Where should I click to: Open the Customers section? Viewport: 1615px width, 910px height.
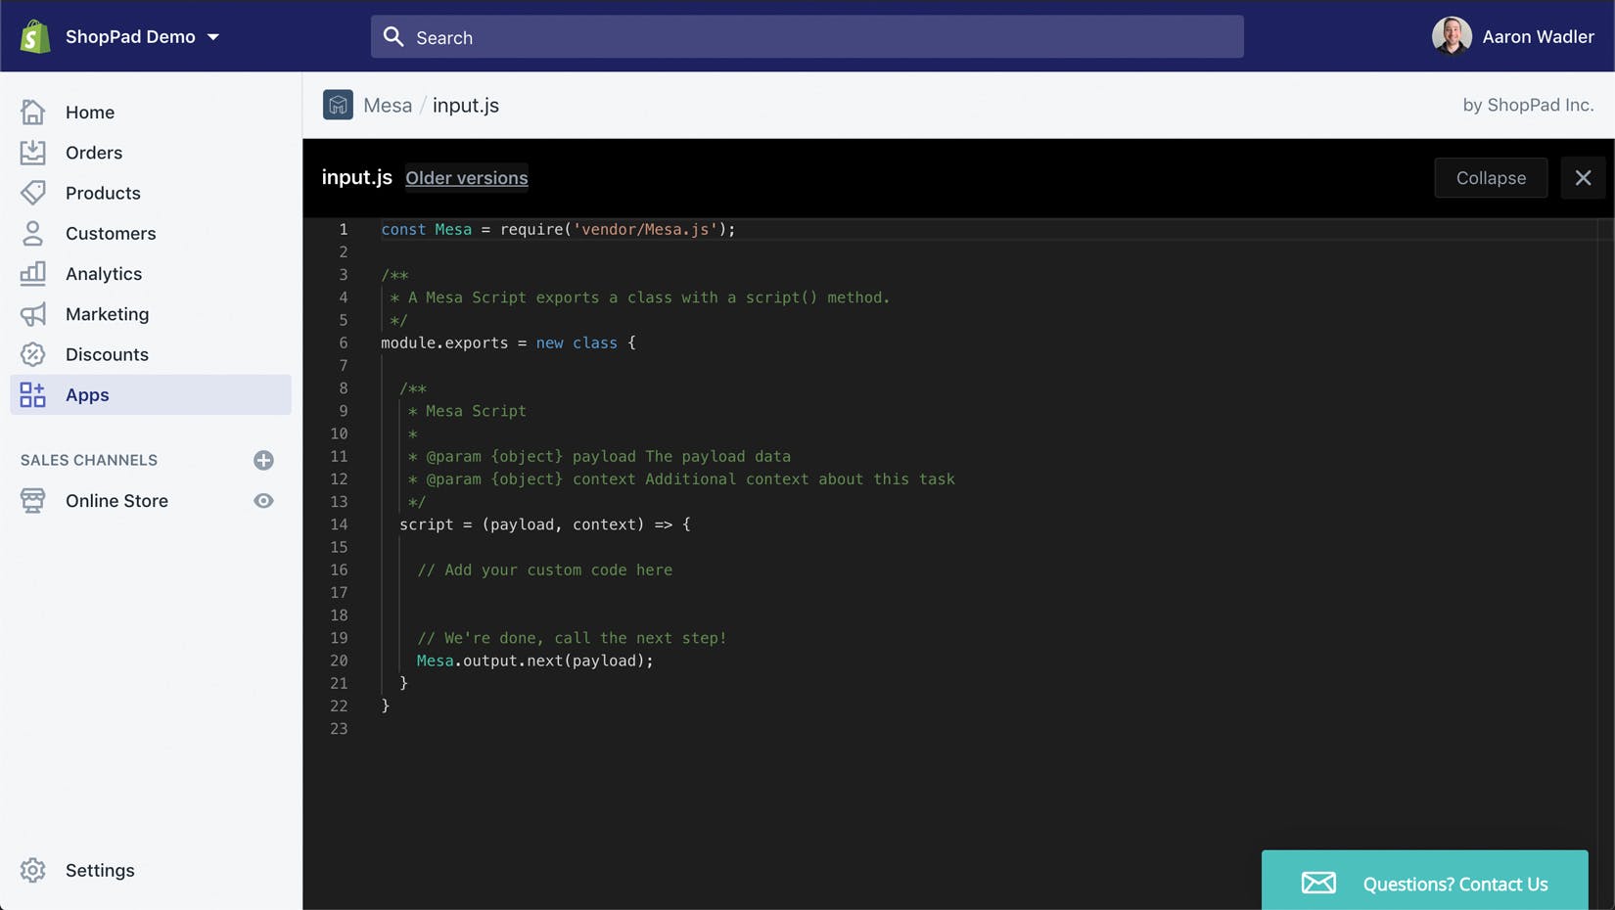[111, 233]
